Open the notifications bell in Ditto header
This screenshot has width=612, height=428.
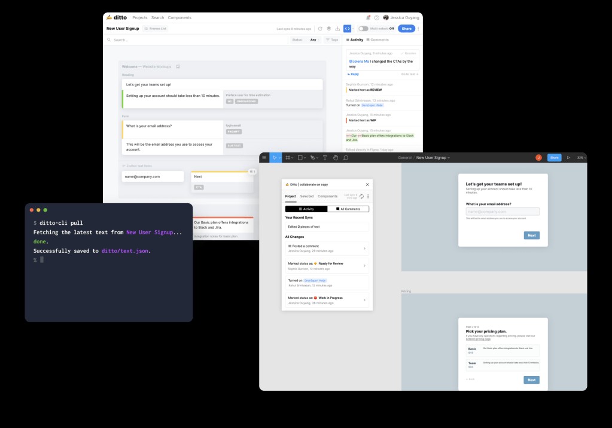368,17
